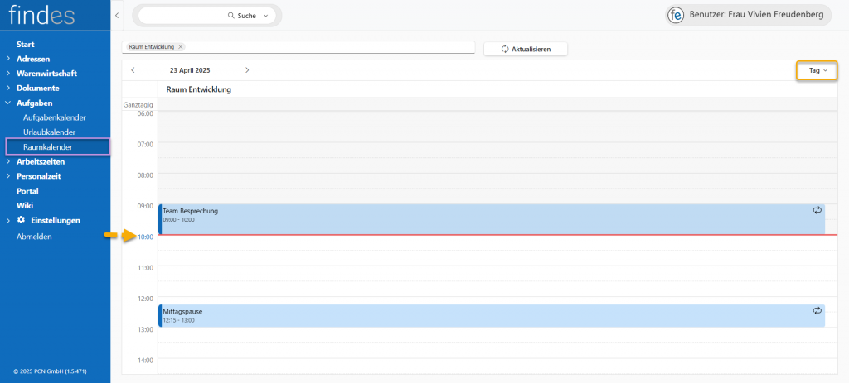
Task: Click into the search input field
Action: pyautogui.click(x=182, y=16)
